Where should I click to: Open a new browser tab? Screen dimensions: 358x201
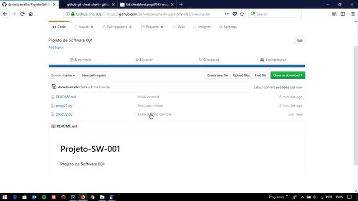[181, 4]
